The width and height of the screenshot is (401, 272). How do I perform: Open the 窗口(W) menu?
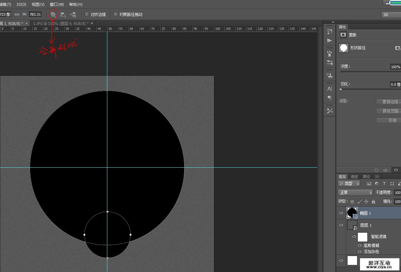coord(57,4)
